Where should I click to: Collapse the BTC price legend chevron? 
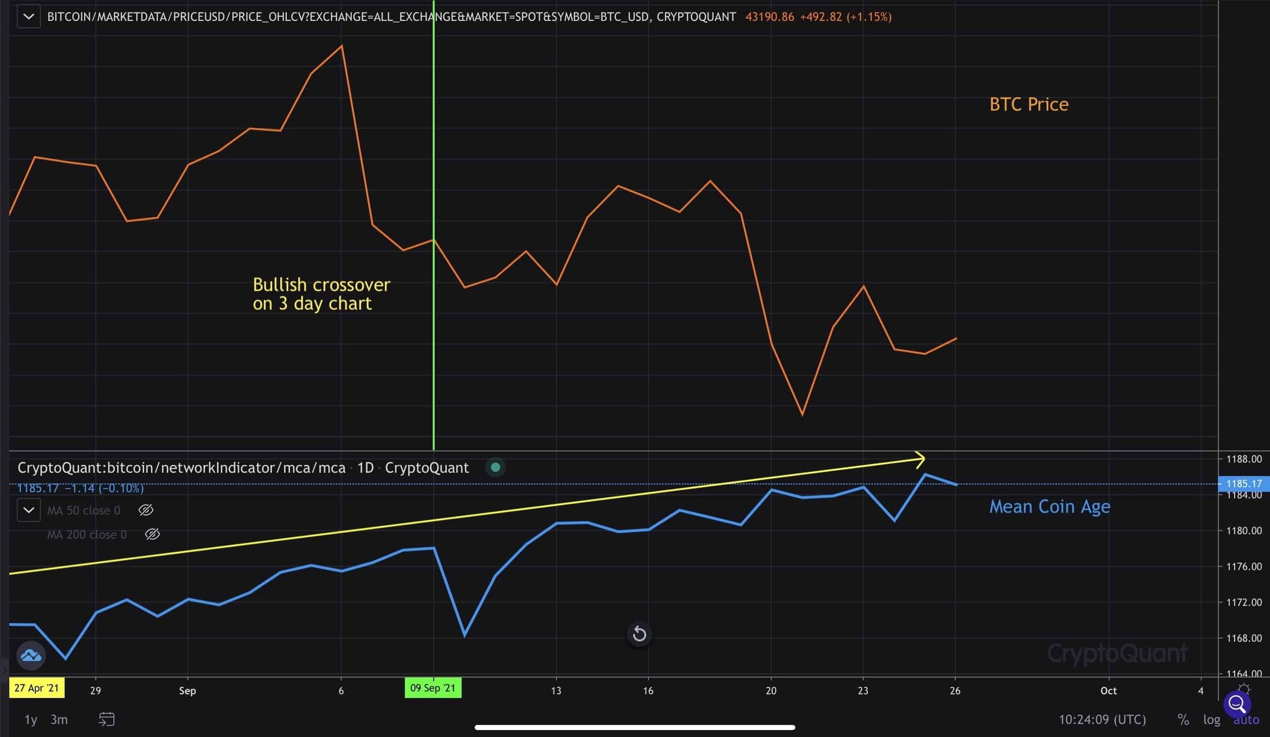pyautogui.click(x=29, y=17)
